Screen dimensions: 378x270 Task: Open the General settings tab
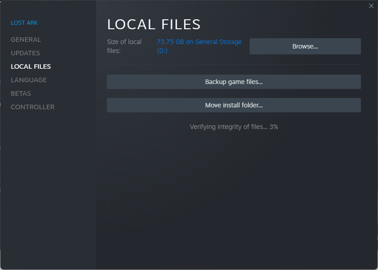tap(26, 40)
